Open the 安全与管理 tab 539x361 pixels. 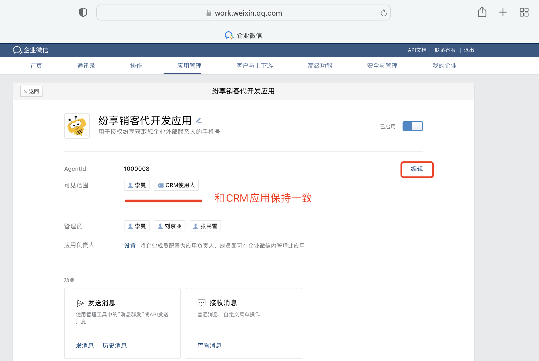click(x=382, y=66)
